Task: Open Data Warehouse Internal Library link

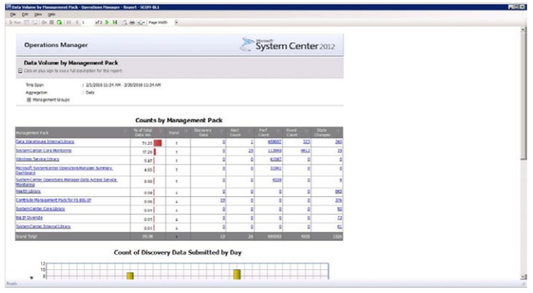Action: tap(45, 142)
